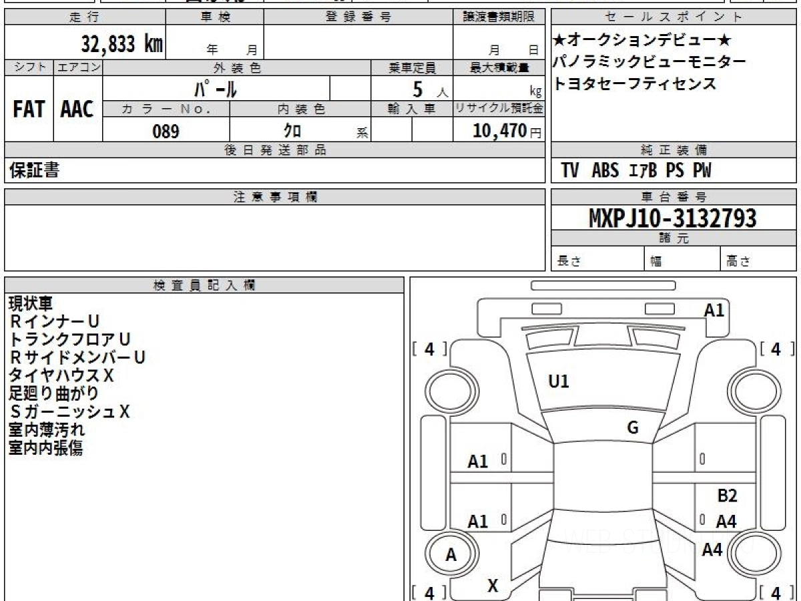Click the セールスポイント header
This screenshot has height=601, width=801.
(x=674, y=17)
